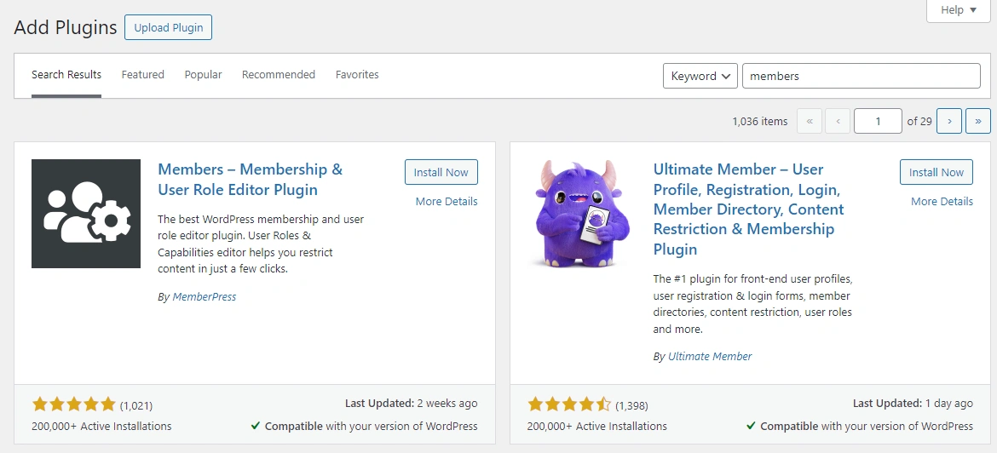View More Details for Members plugin
The width and height of the screenshot is (997, 453).
tap(447, 202)
